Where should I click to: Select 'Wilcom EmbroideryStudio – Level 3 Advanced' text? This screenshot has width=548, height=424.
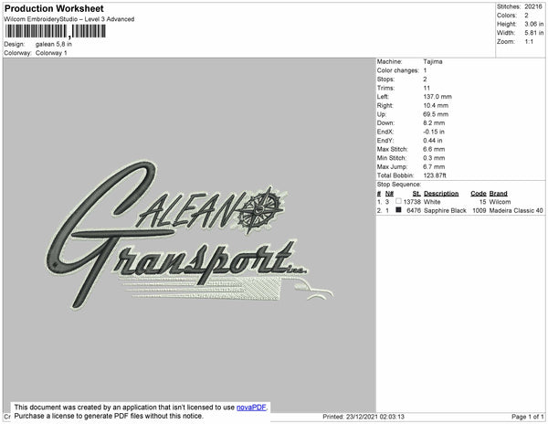pos(69,19)
